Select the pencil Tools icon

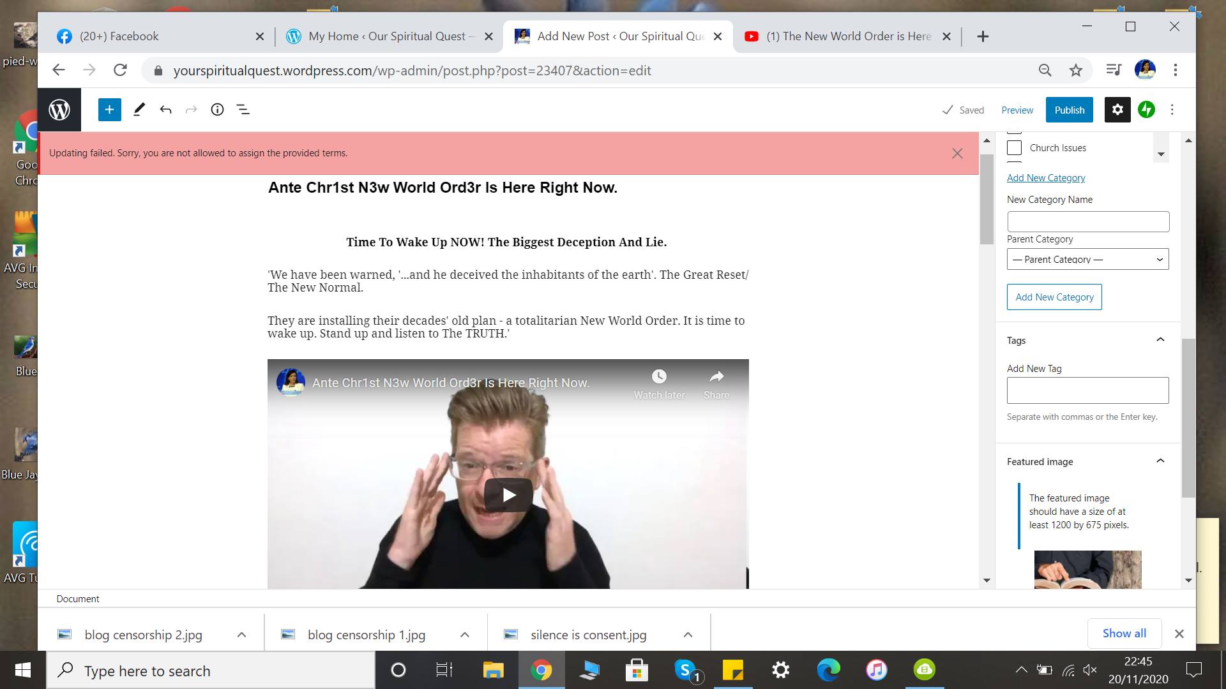(139, 110)
